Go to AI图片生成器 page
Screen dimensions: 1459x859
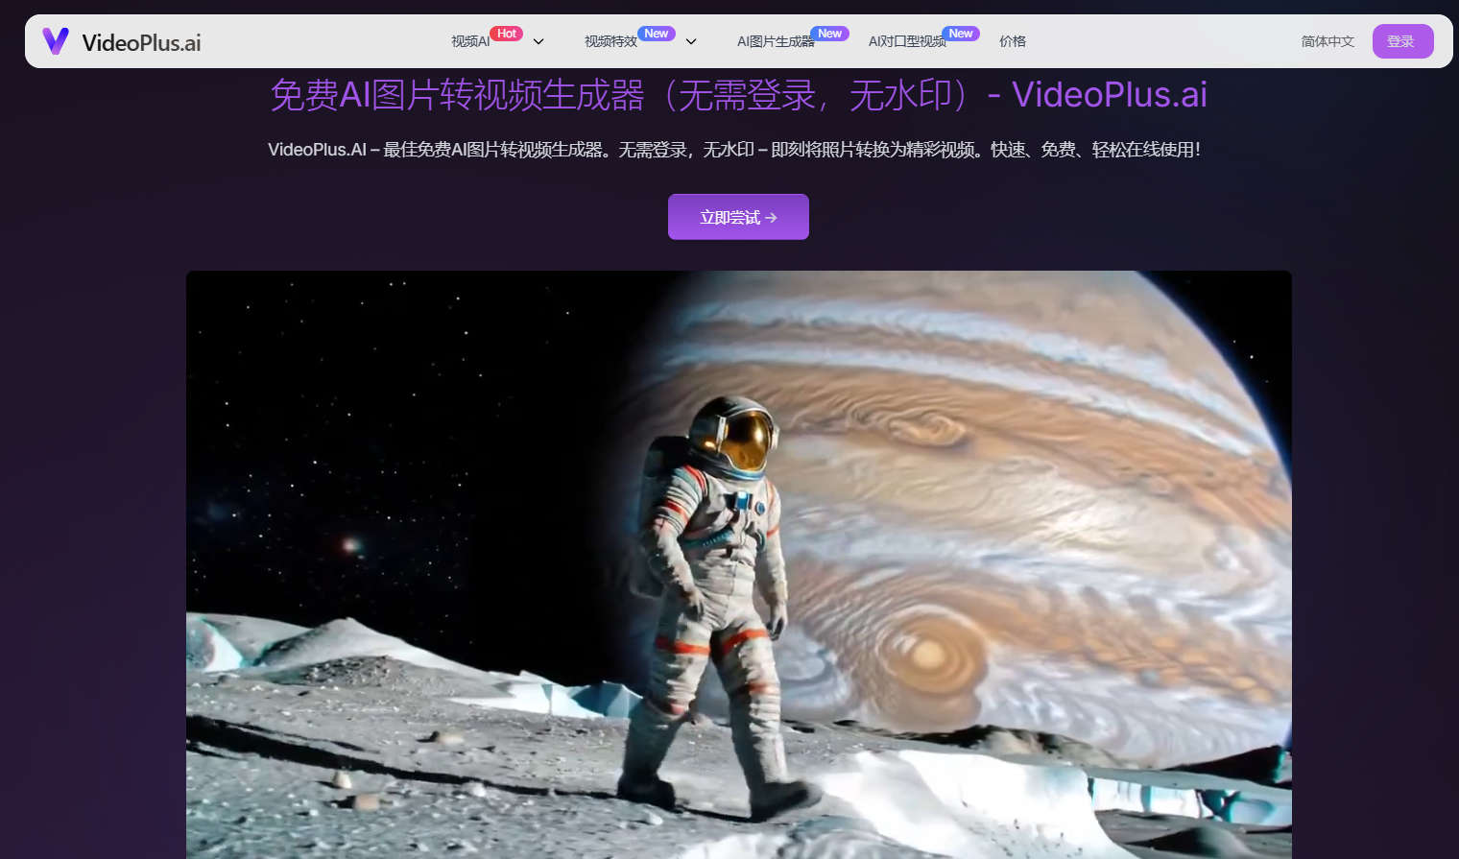point(776,41)
